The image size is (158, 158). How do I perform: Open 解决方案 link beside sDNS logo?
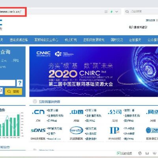pos(55,128)
